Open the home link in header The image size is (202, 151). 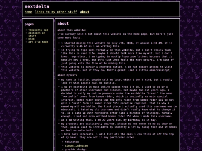coord(28,12)
